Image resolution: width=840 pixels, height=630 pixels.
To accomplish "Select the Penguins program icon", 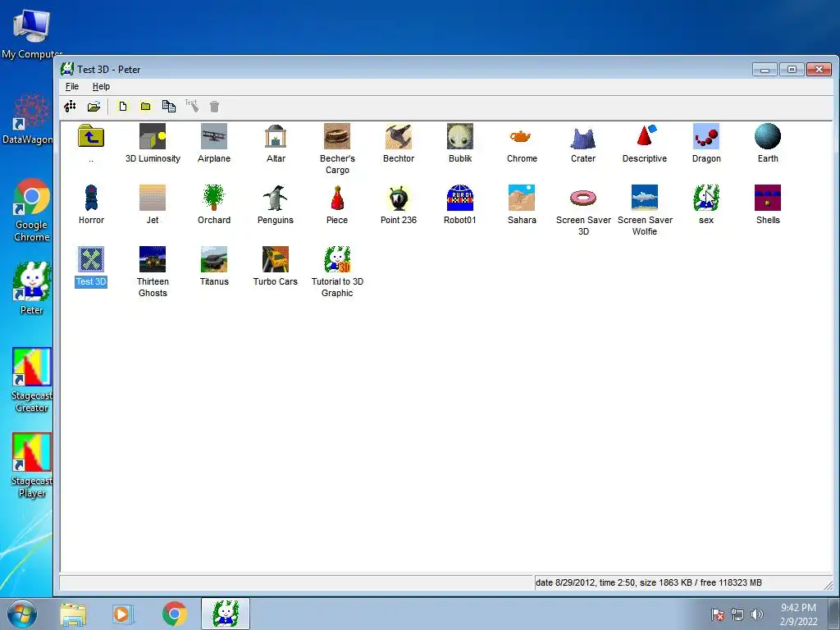I will [276, 198].
